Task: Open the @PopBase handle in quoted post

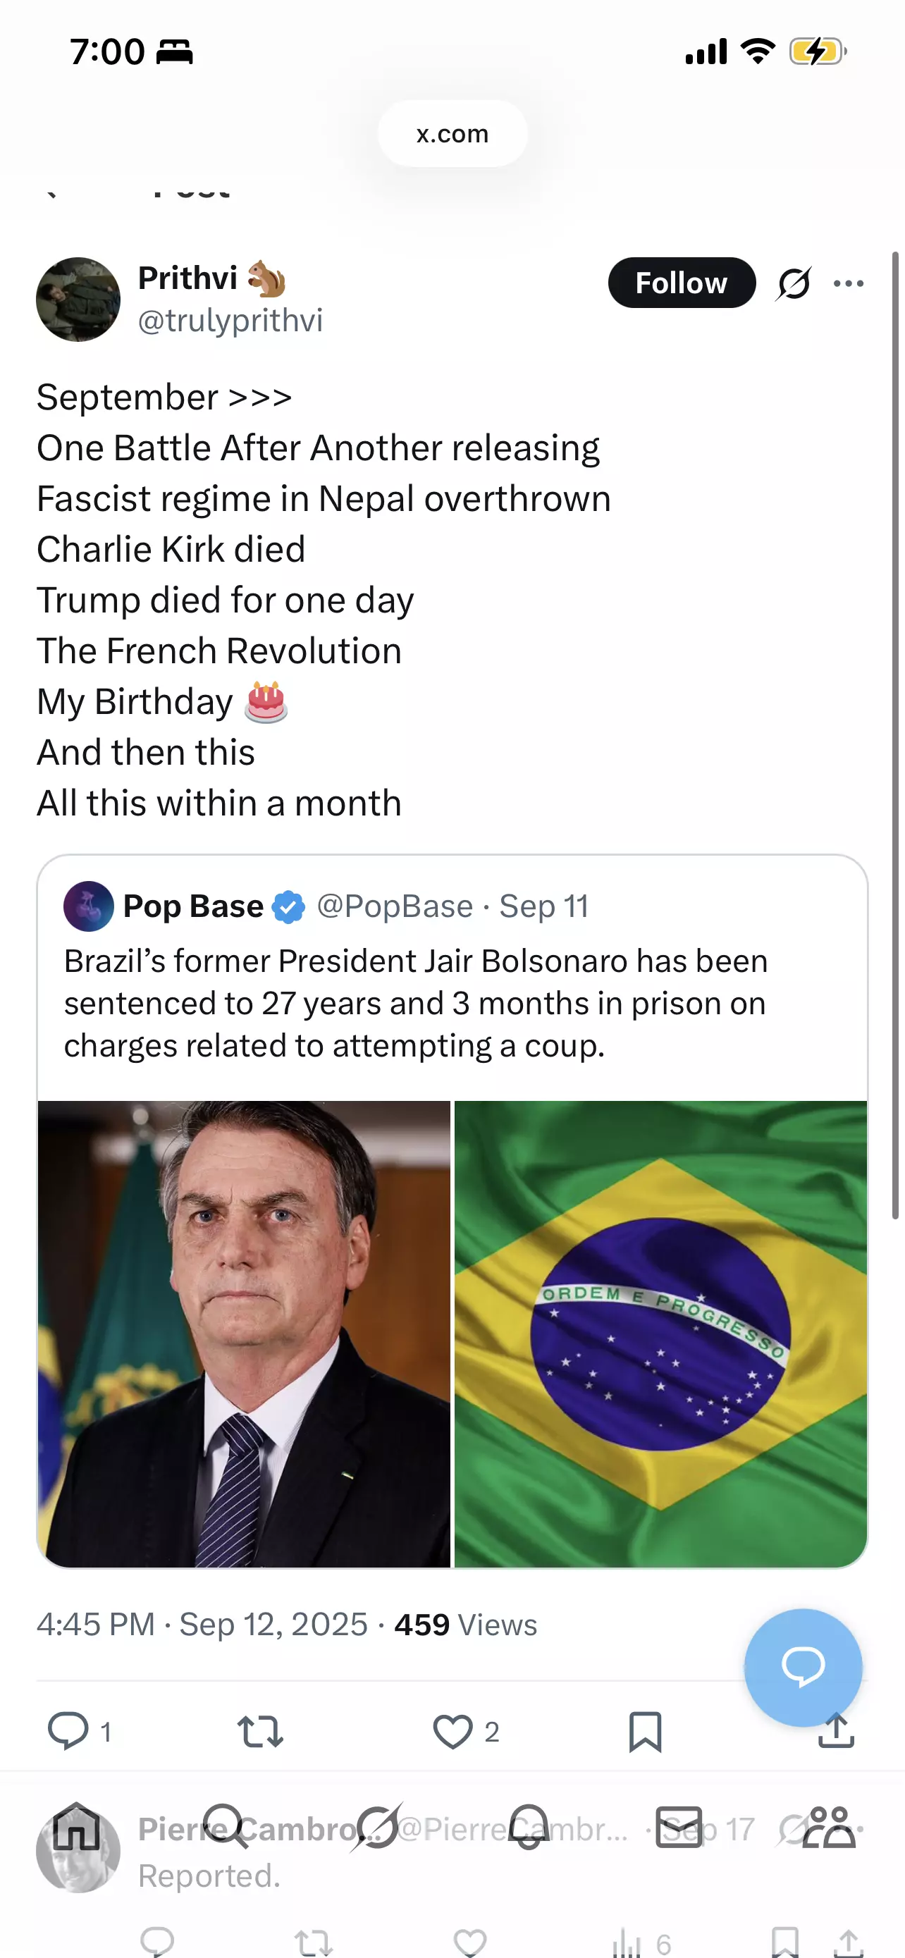Action: click(x=395, y=906)
